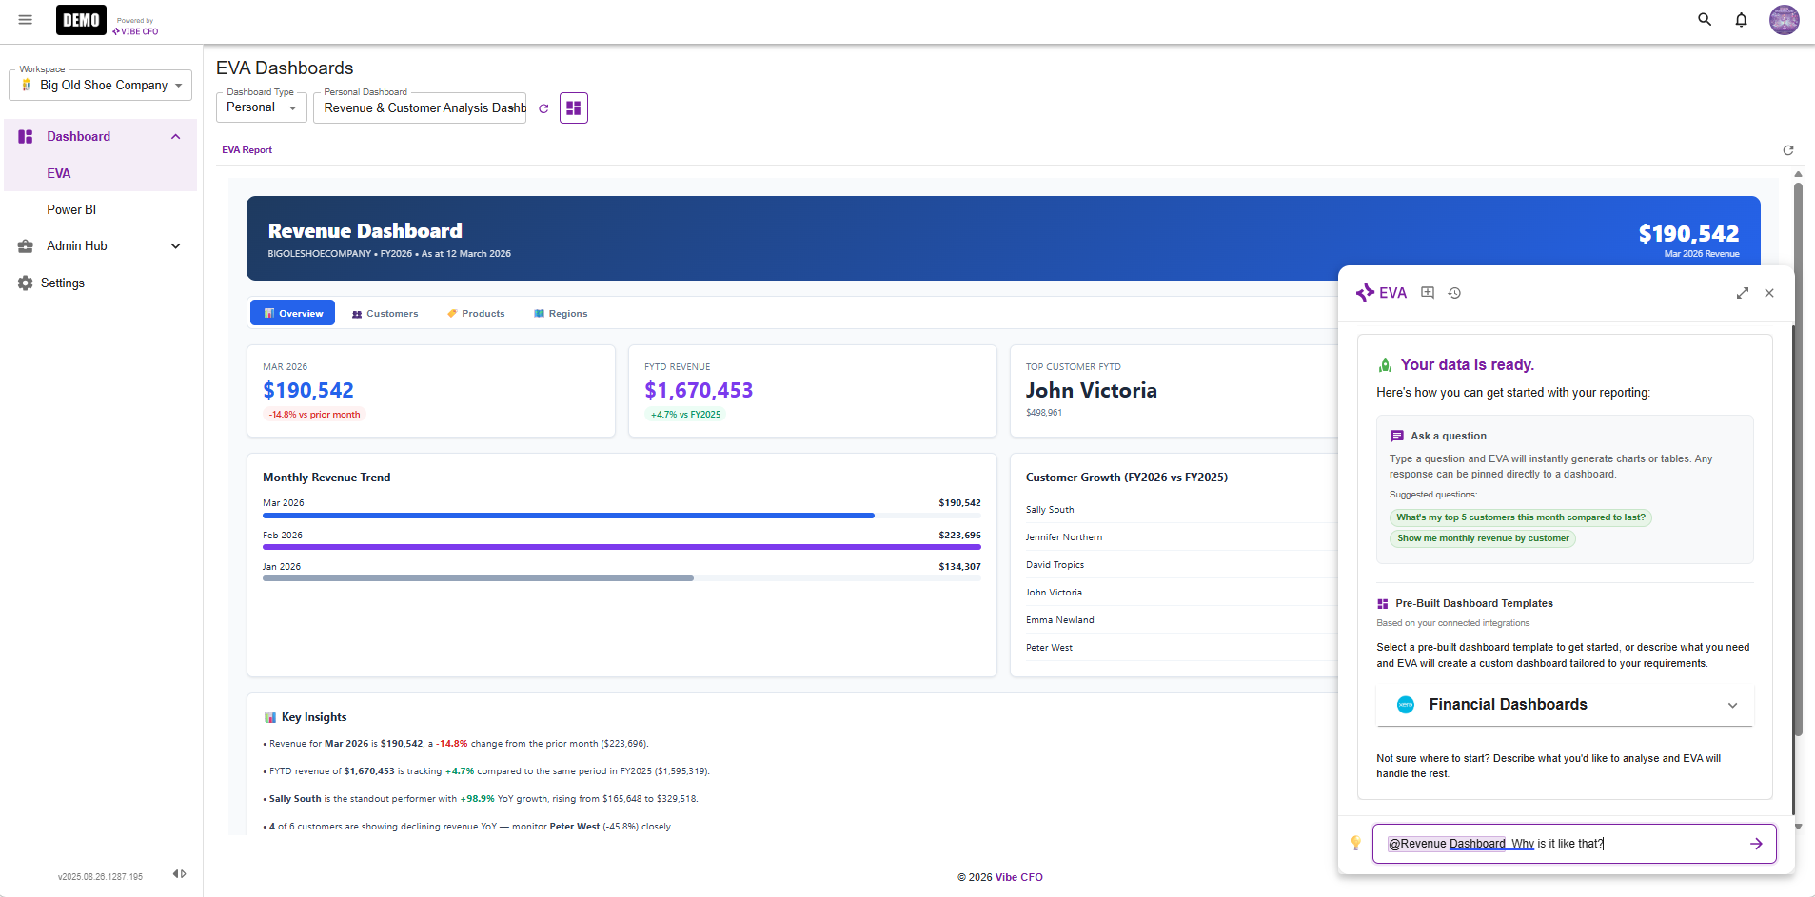This screenshot has width=1815, height=897.
Task: Open the Vibe CFO footer link
Action: (x=1018, y=876)
